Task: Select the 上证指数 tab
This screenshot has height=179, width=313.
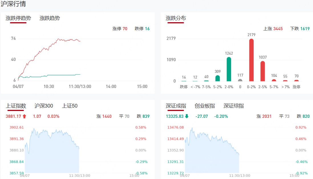Action: (16, 106)
